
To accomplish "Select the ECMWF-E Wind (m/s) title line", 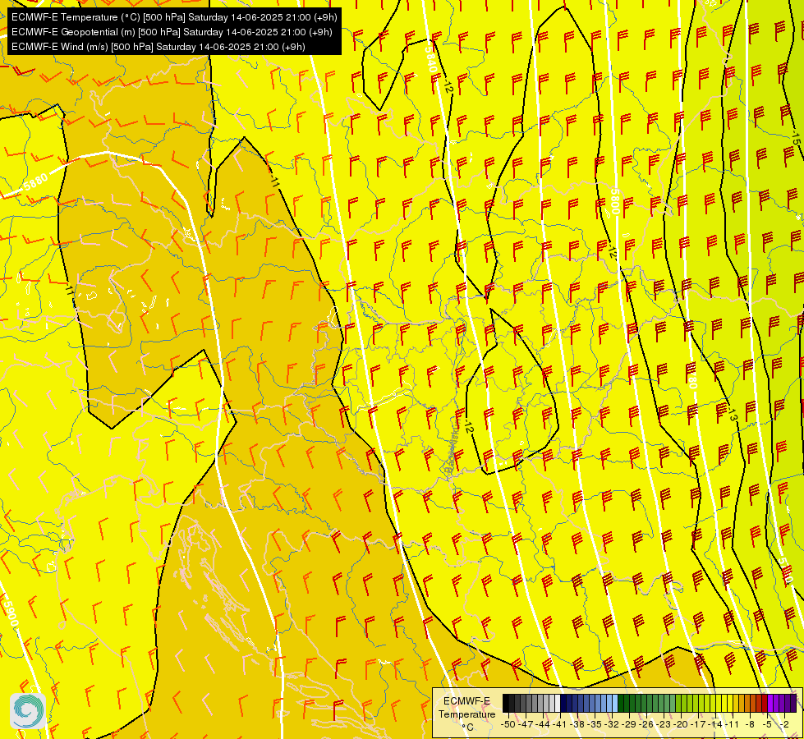I will click(x=159, y=47).
